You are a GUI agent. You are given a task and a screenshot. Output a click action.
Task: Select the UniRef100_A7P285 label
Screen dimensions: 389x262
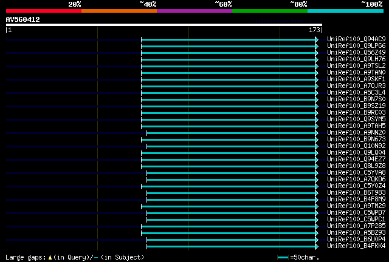356,226
